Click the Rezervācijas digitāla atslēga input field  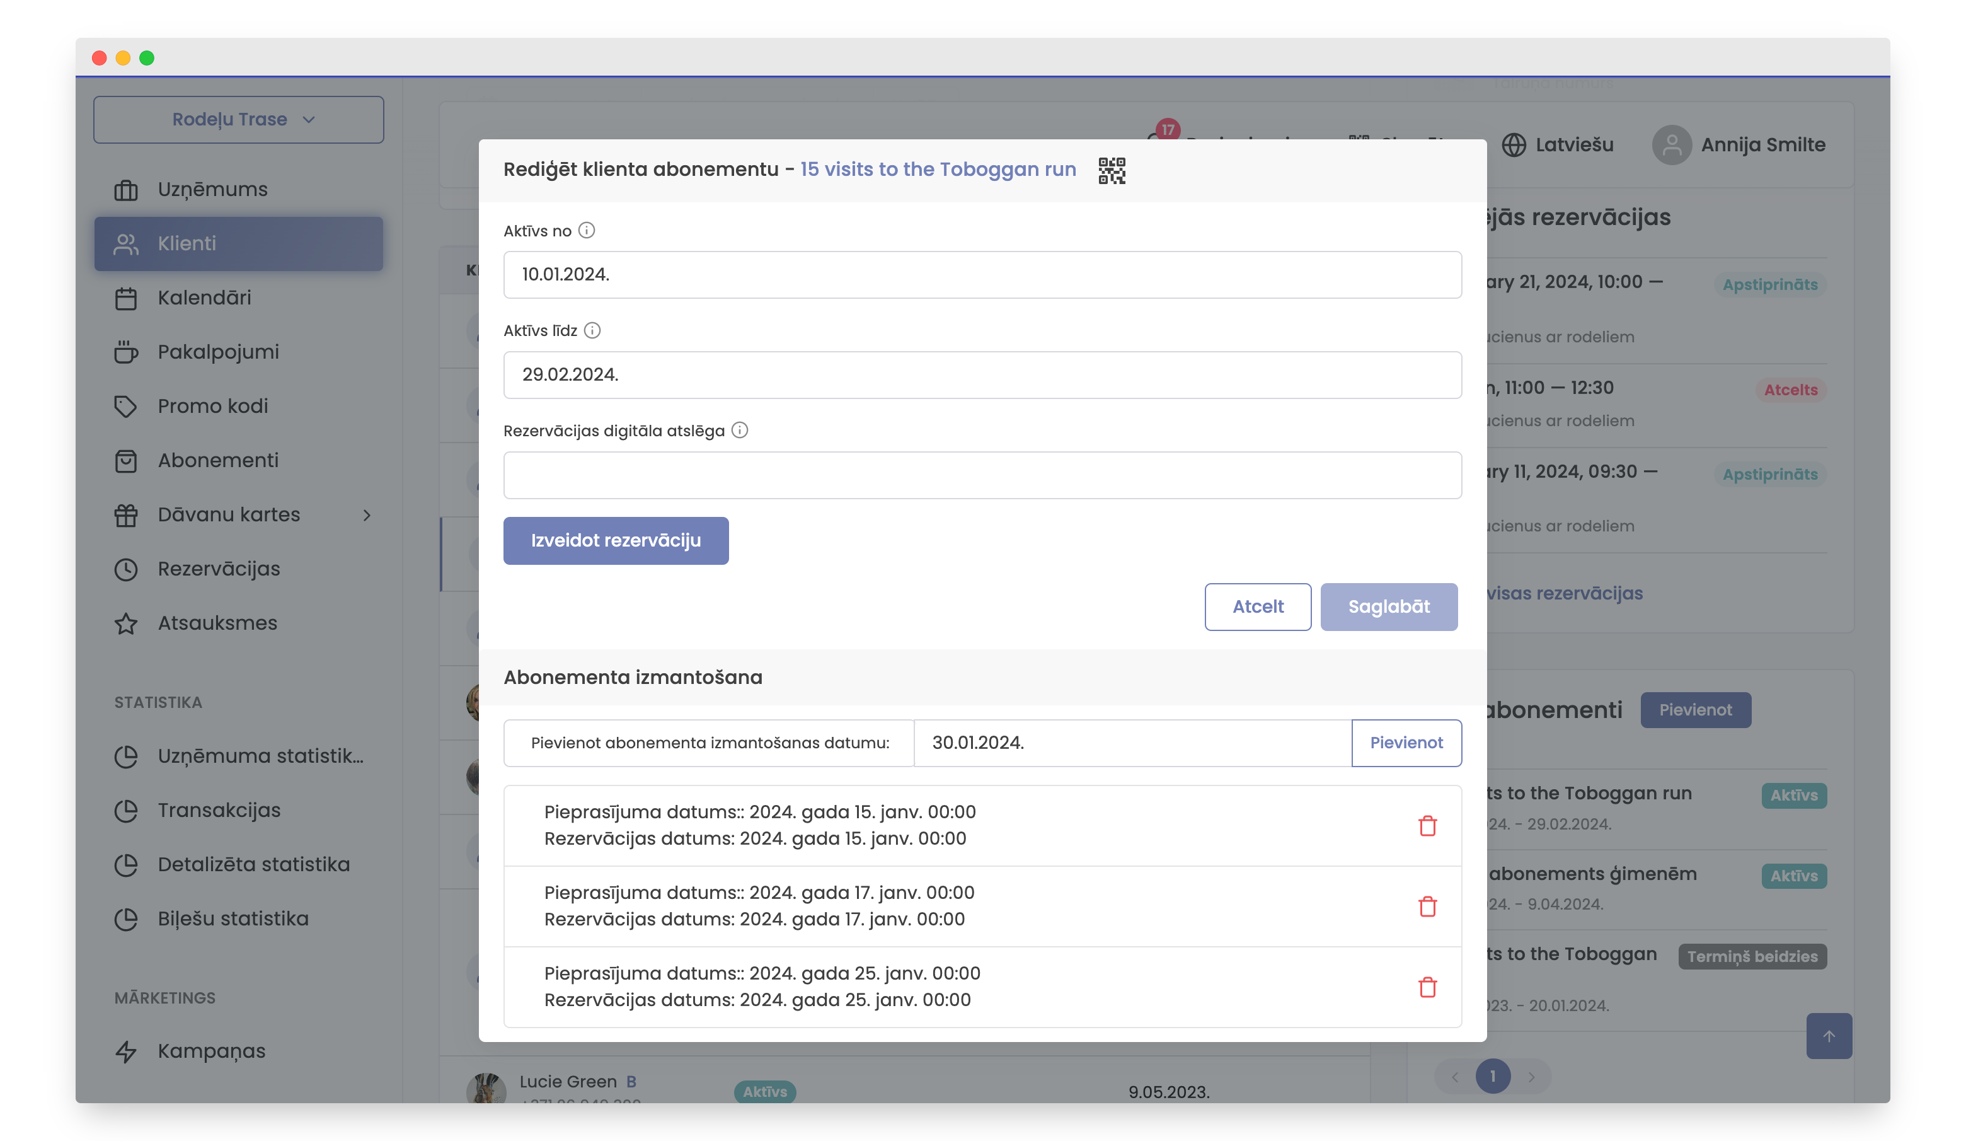click(x=982, y=475)
